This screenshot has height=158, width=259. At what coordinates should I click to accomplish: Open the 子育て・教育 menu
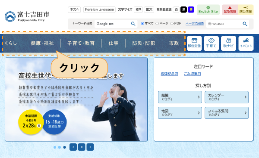tap(81, 43)
